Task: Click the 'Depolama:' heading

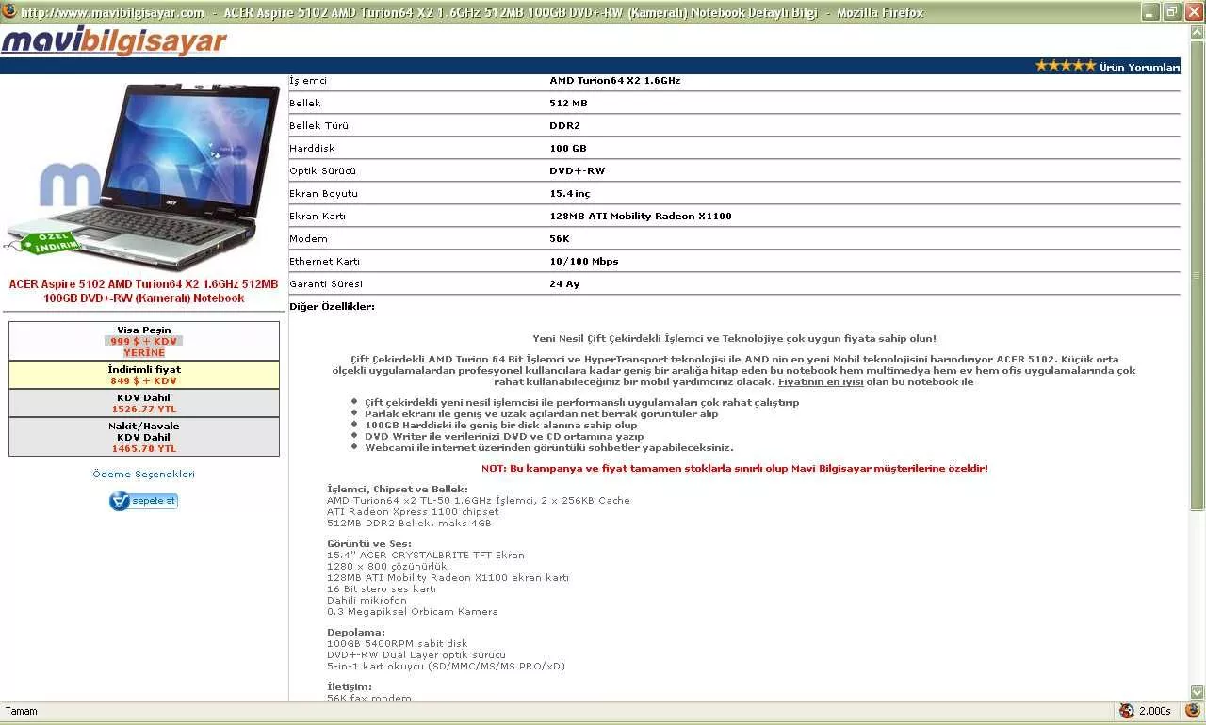Action: (x=356, y=632)
